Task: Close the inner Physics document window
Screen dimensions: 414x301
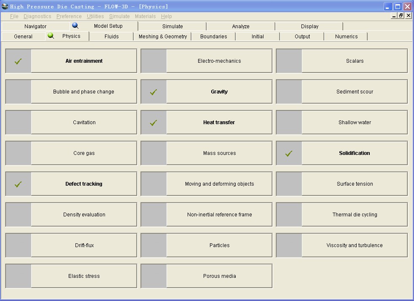Action: click(408, 16)
